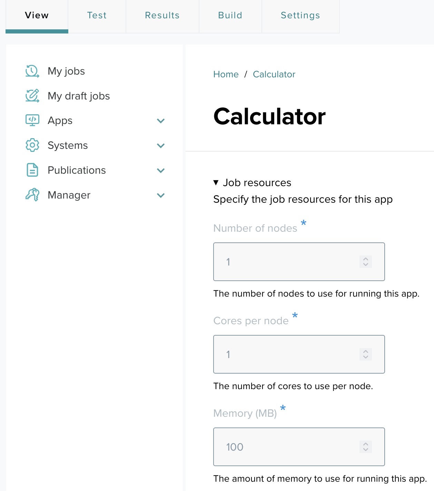The height and width of the screenshot is (491, 434).
Task: Collapse the Job resources section
Action: [216, 183]
